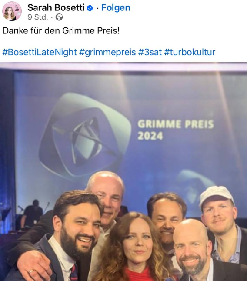Click the post text Danke für den Grimme Preis!
247x281 pixels.
pyautogui.click(x=61, y=30)
